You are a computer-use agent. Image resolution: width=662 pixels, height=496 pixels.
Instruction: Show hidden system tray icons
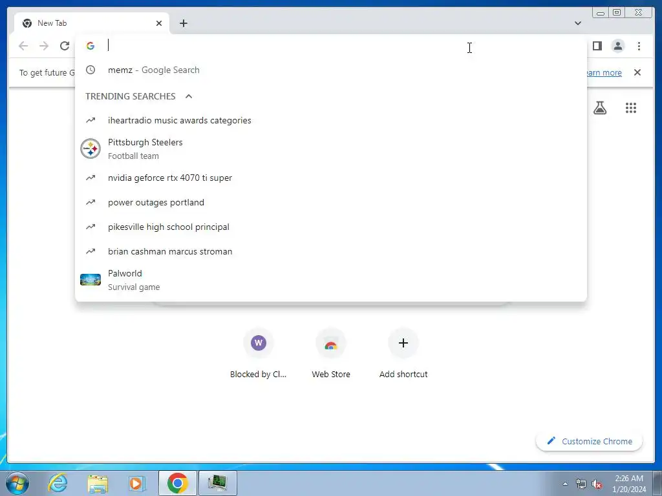point(565,484)
